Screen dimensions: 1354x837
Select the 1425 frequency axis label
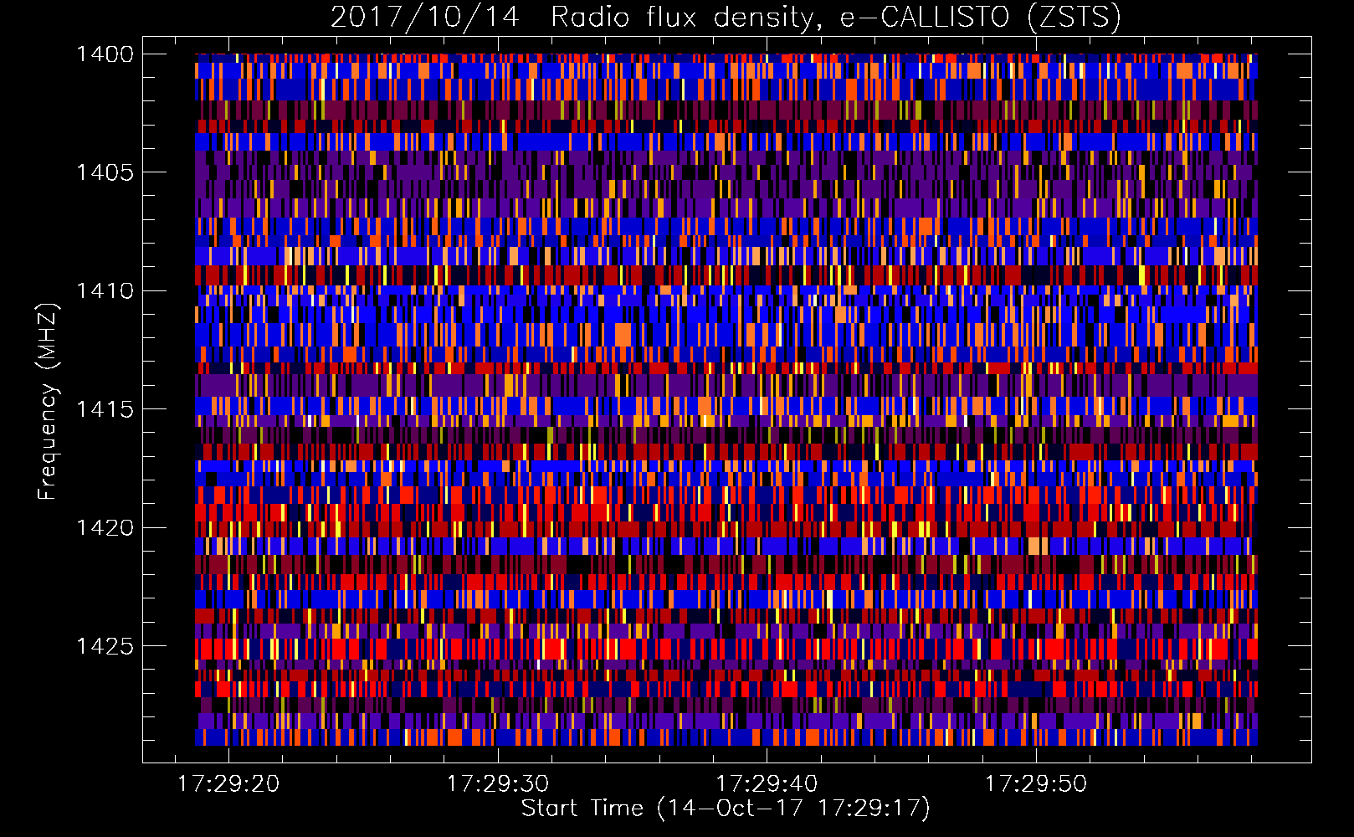coord(105,646)
